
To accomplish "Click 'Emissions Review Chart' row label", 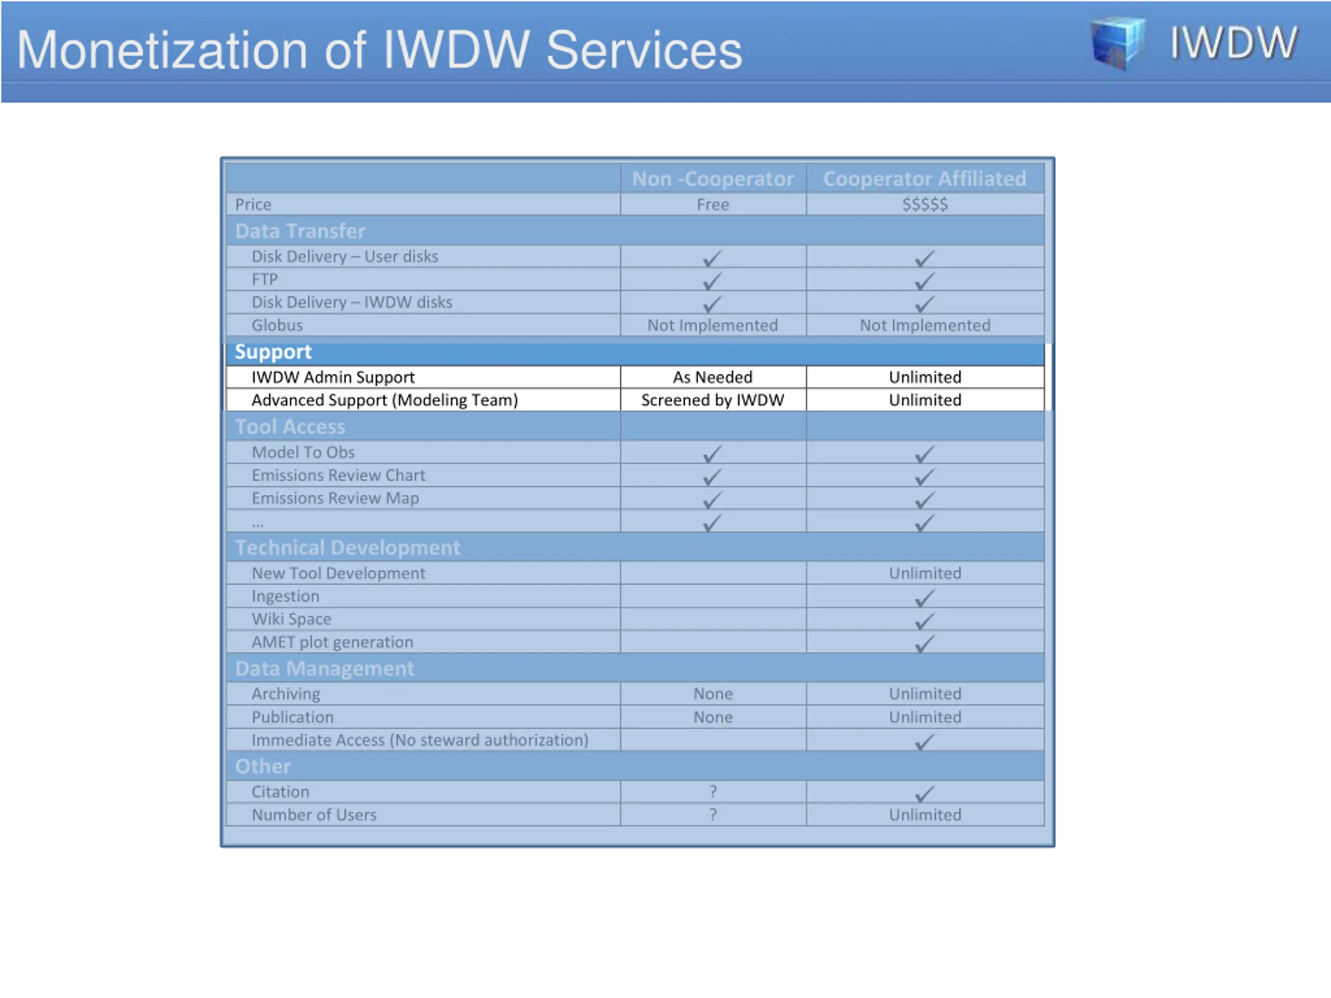I will 338,475.
